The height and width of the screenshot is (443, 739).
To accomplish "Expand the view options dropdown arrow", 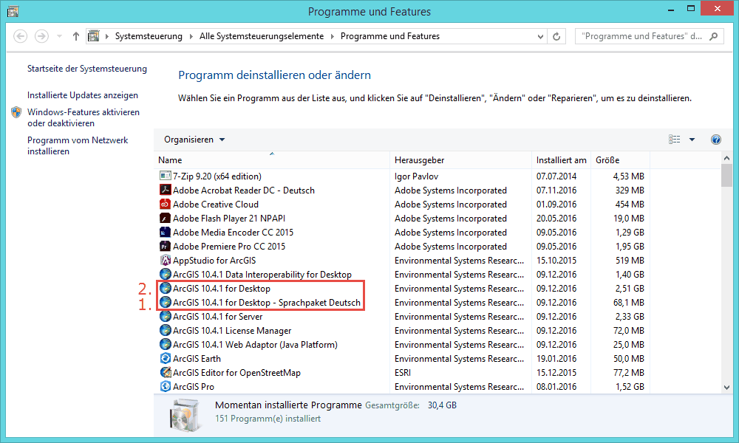I will pos(692,140).
